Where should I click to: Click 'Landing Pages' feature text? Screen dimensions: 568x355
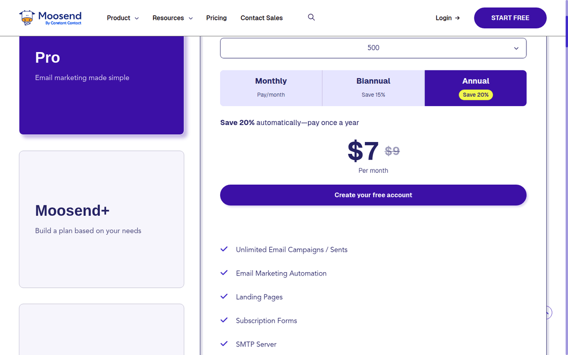(x=259, y=297)
